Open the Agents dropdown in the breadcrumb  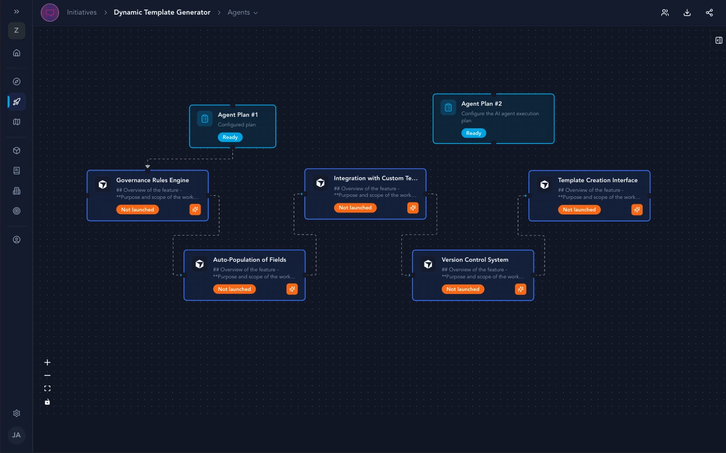[243, 13]
